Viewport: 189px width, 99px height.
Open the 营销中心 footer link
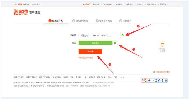tap(32, 83)
